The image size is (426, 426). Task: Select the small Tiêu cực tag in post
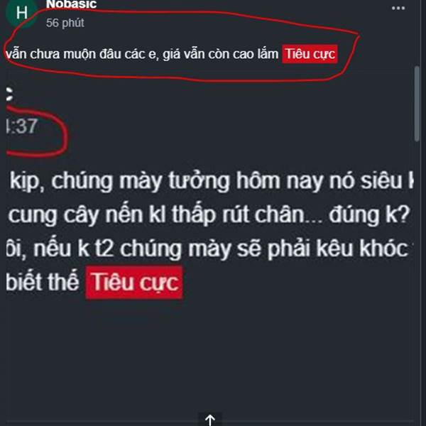coord(310,54)
